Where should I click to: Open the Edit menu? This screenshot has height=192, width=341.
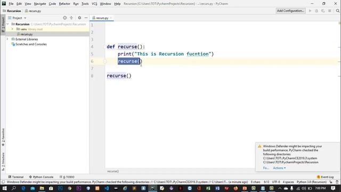19,4
